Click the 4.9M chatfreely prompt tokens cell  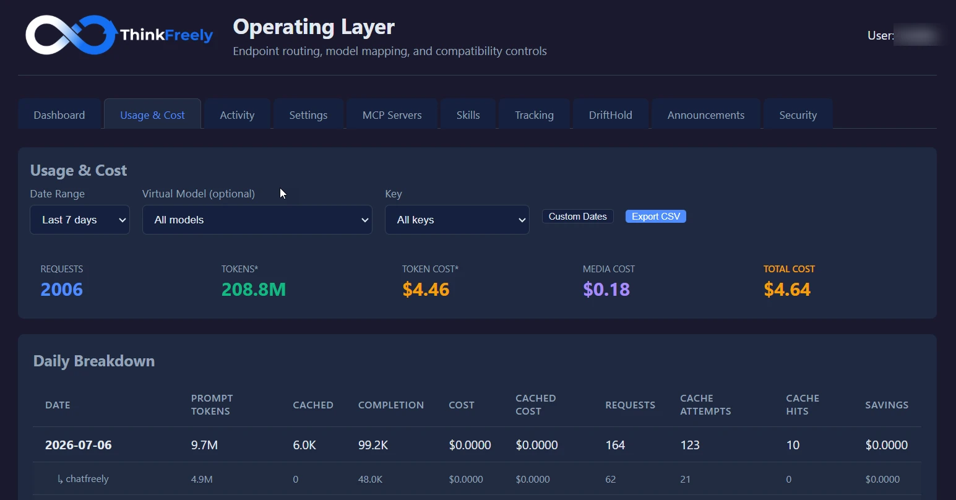click(202, 479)
